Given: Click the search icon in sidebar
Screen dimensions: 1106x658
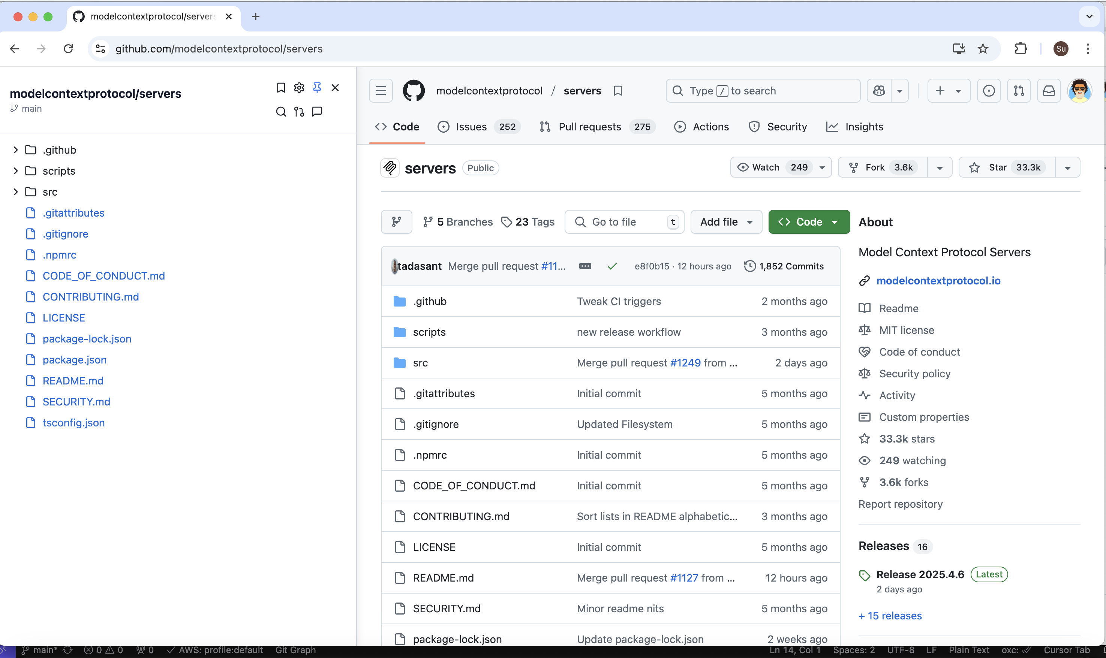Looking at the screenshot, I should coord(281,111).
